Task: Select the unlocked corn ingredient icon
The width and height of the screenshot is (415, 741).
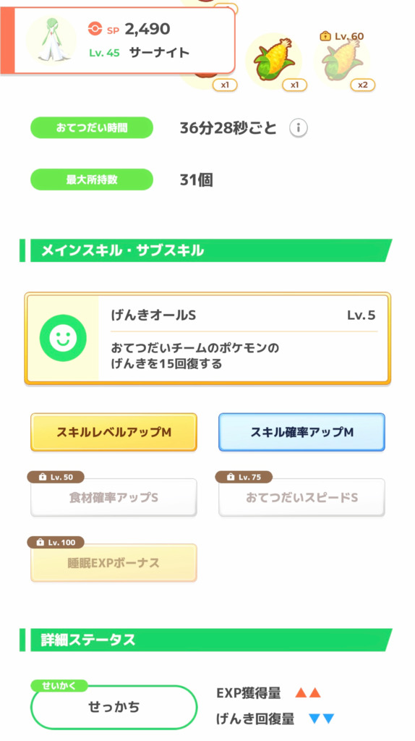Action: click(x=274, y=62)
